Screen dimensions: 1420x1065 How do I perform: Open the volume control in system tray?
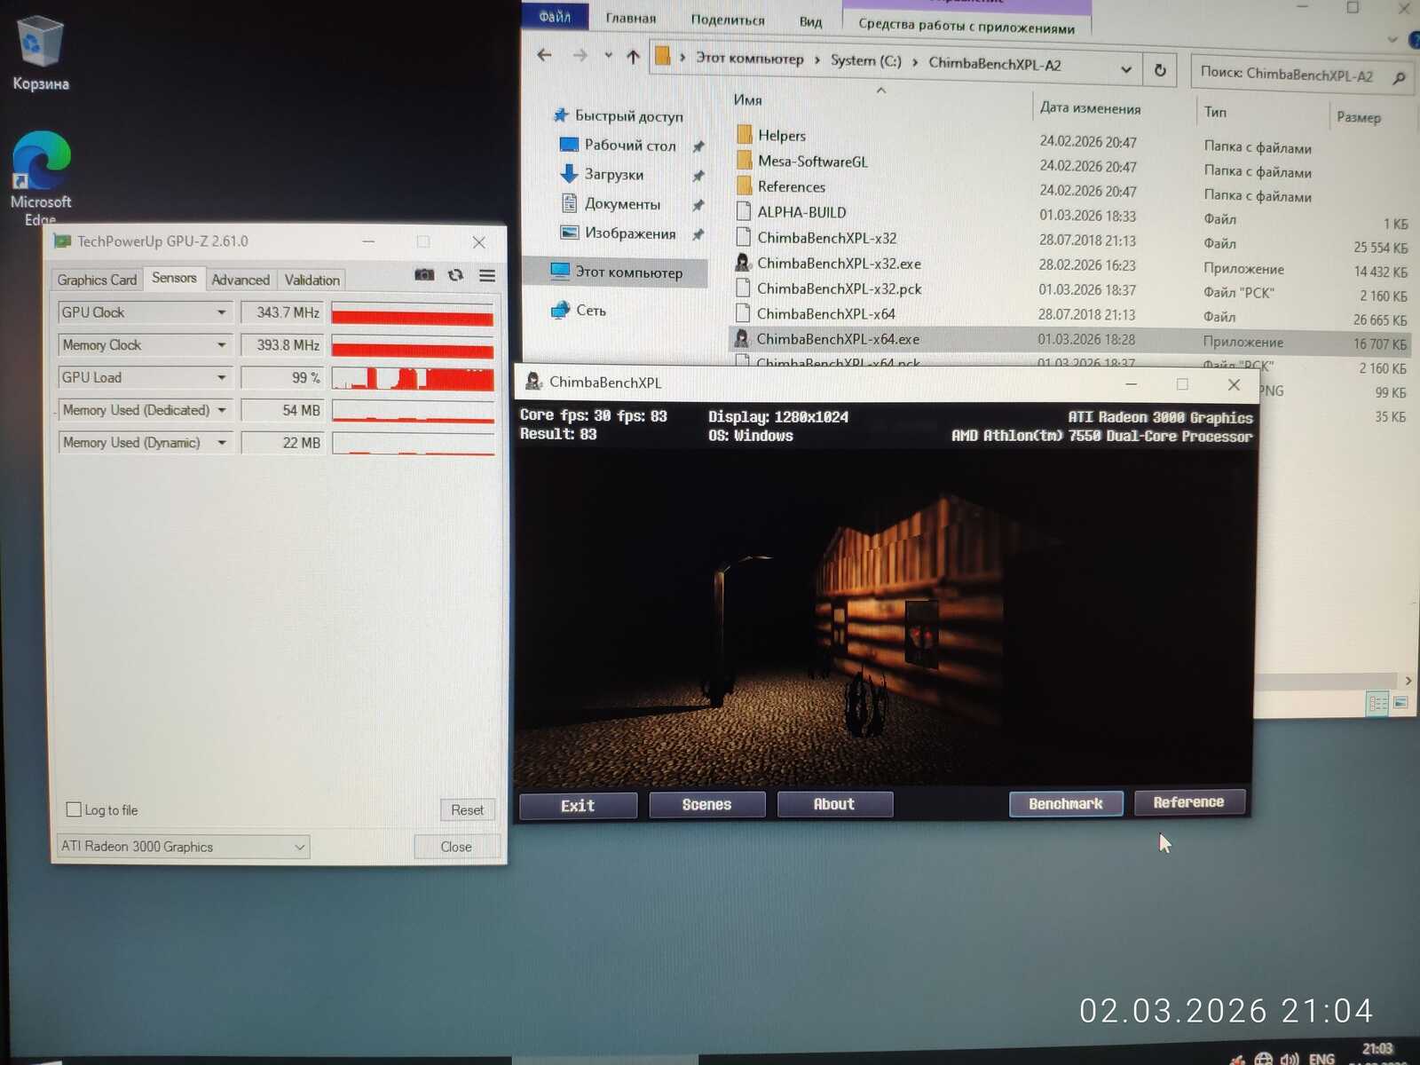tap(1290, 1059)
